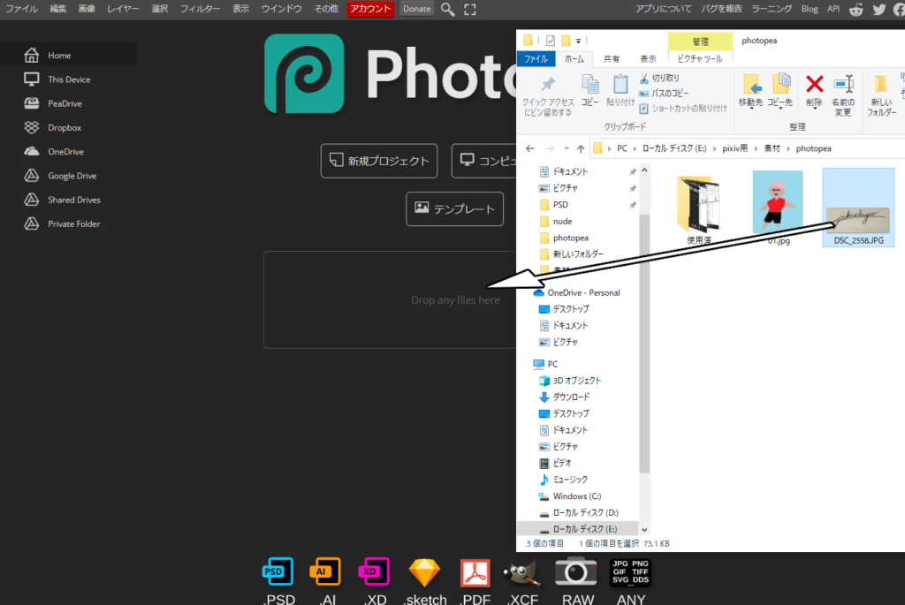
Task: Open Photopea Reddit icon
Action: click(856, 9)
